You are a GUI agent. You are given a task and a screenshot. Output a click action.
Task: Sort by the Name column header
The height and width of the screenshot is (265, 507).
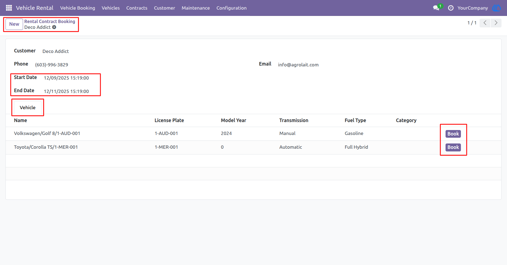click(21, 120)
